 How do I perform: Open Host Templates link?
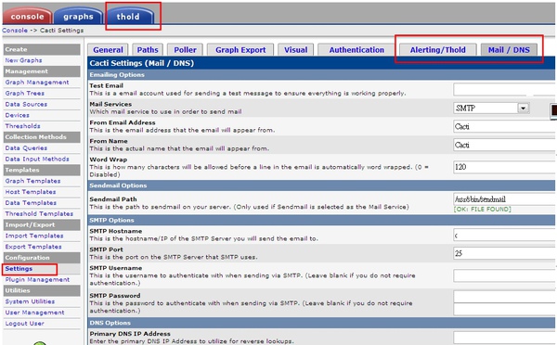[x=31, y=192]
